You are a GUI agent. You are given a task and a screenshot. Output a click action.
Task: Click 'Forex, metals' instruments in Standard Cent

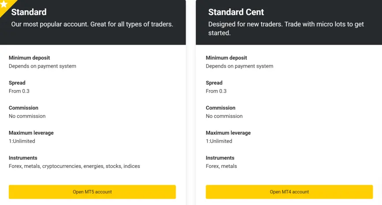[x=221, y=166]
